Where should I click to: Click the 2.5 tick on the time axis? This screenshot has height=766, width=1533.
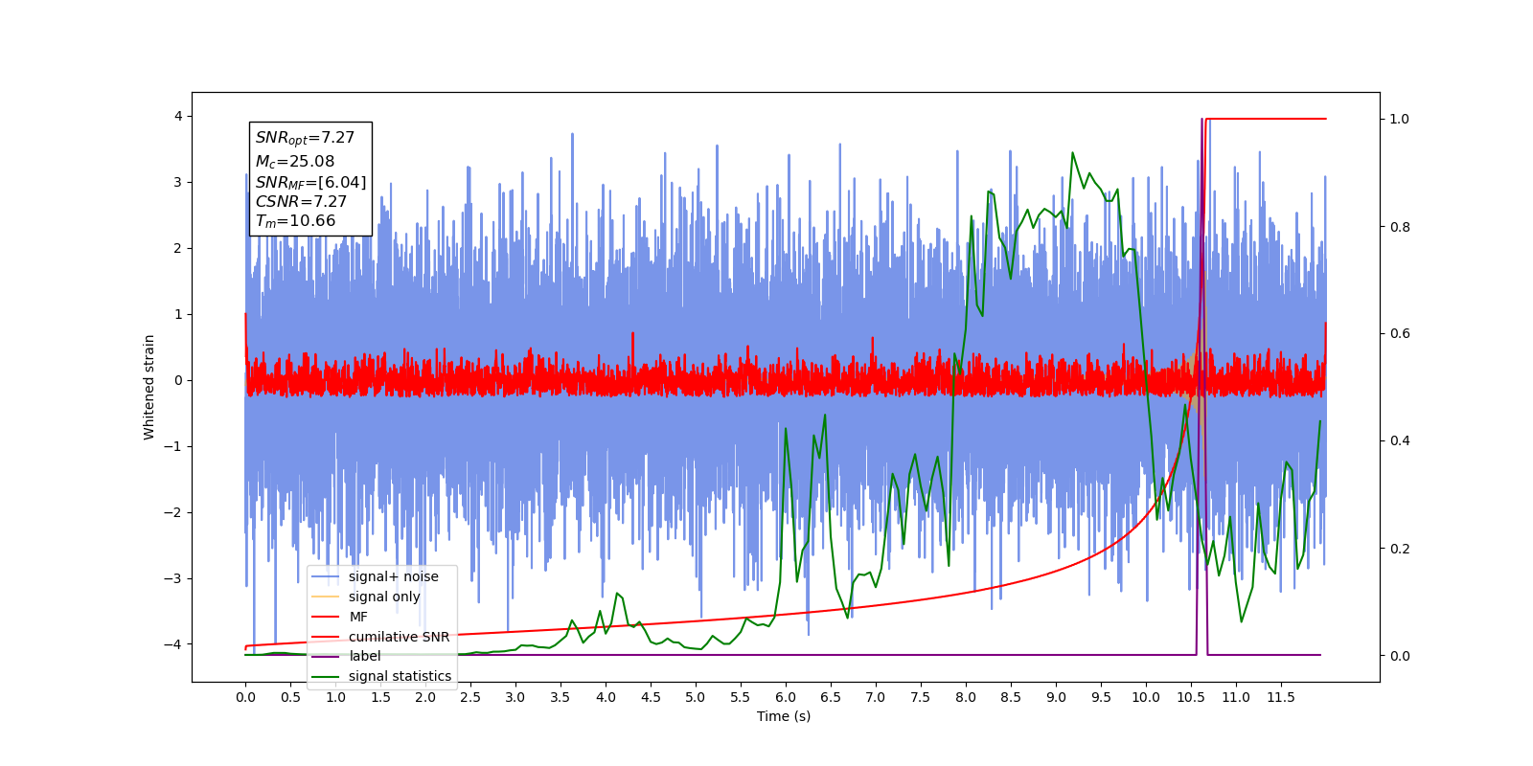click(x=470, y=697)
